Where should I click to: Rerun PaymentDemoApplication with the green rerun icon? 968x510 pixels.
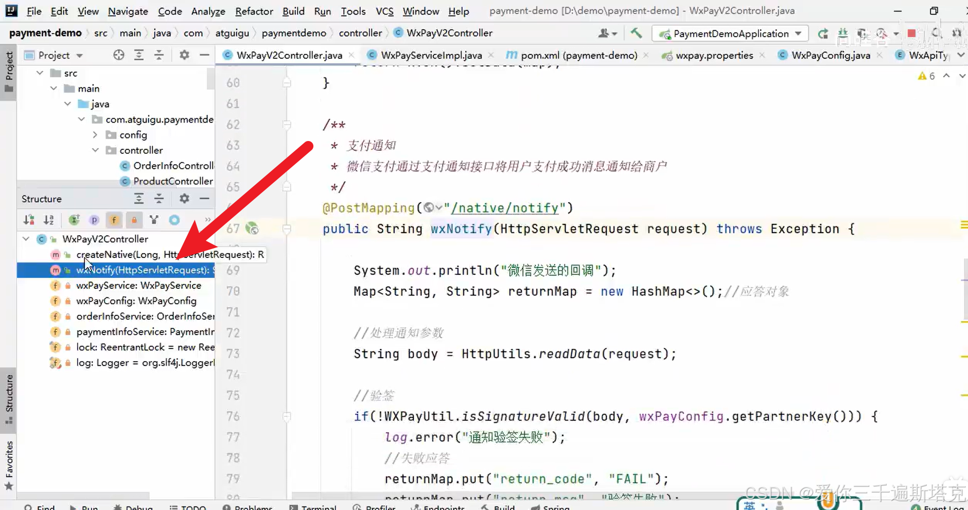823,33
